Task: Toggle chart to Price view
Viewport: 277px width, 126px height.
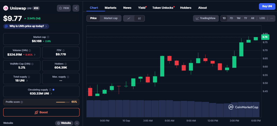Action: tap(93, 18)
